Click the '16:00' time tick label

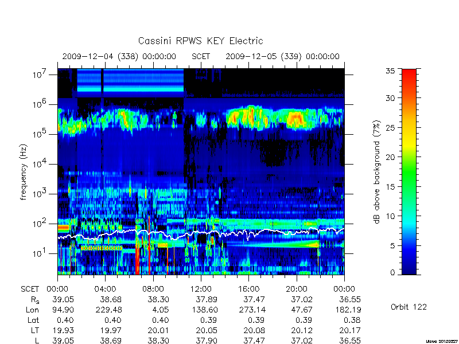tap(249, 290)
